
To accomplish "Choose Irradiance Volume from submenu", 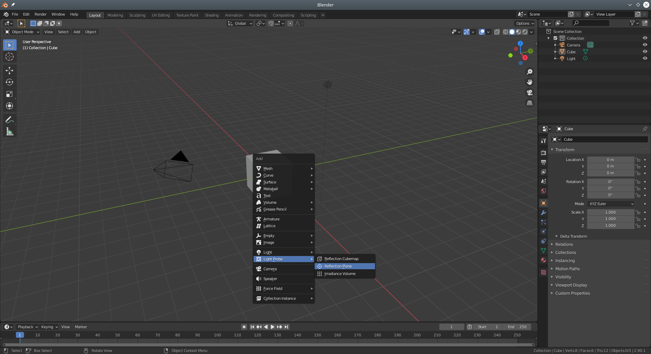I will pyautogui.click(x=345, y=274).
